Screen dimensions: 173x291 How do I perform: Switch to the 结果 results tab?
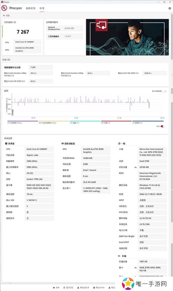coord(42,8)
